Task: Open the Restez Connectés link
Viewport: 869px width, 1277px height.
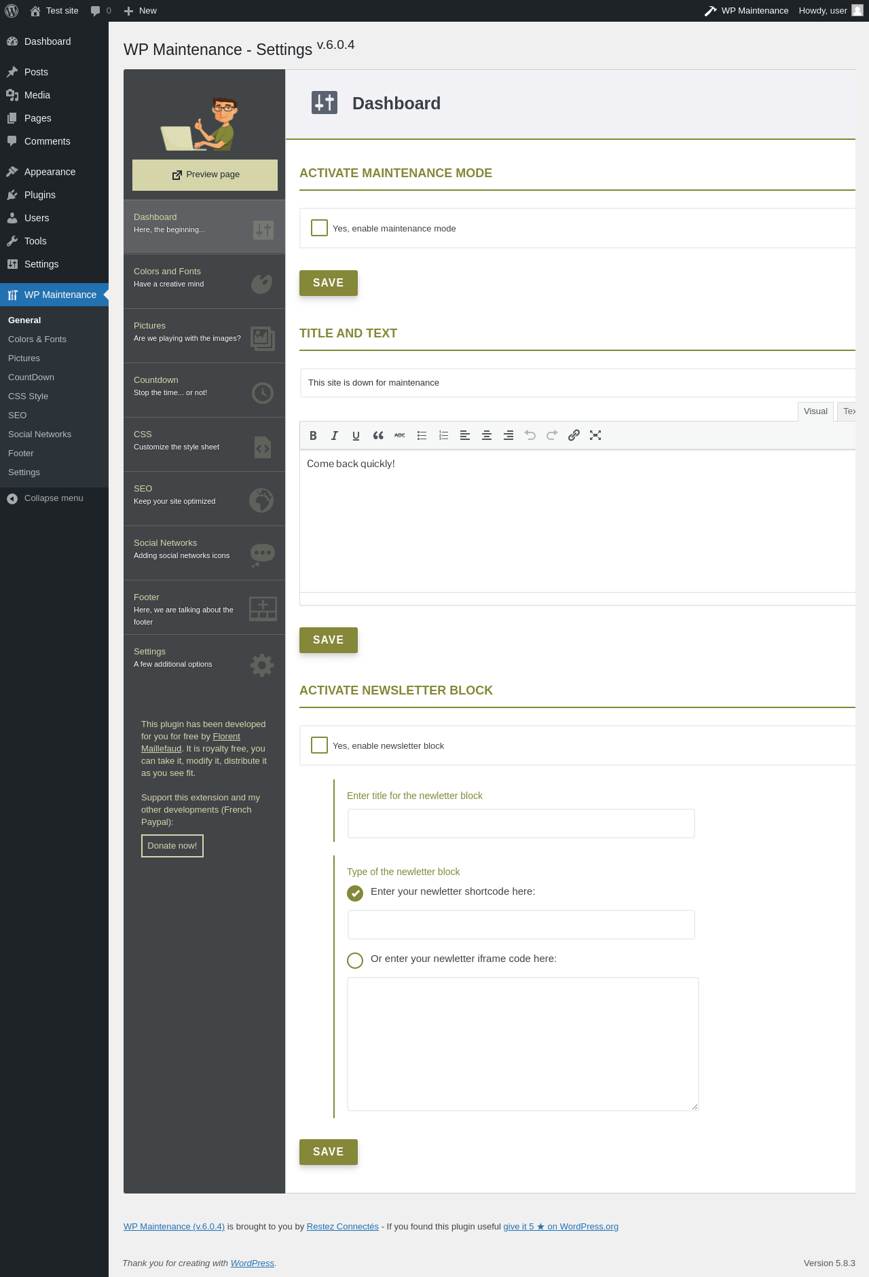Action: 343,1227
